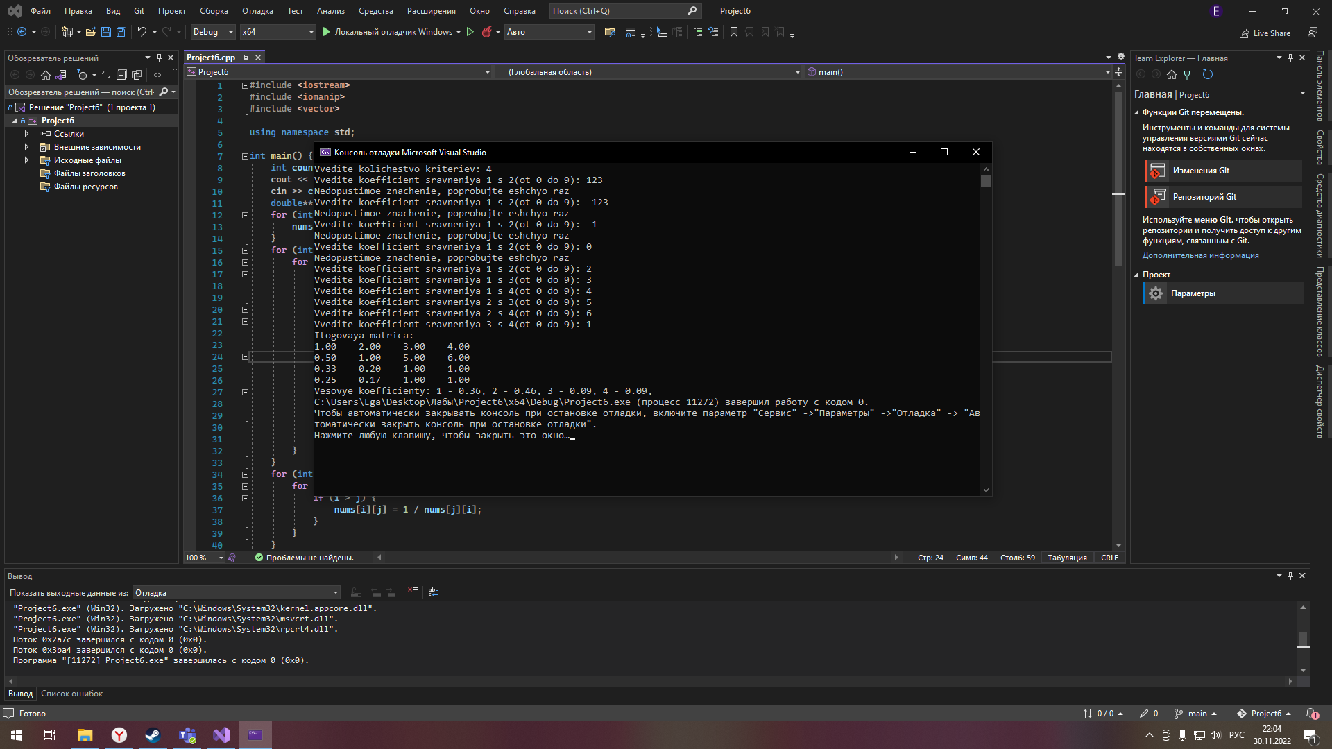Pin the Team Explorer panel
This screenshot has width=1332, height=749.
1290,58
